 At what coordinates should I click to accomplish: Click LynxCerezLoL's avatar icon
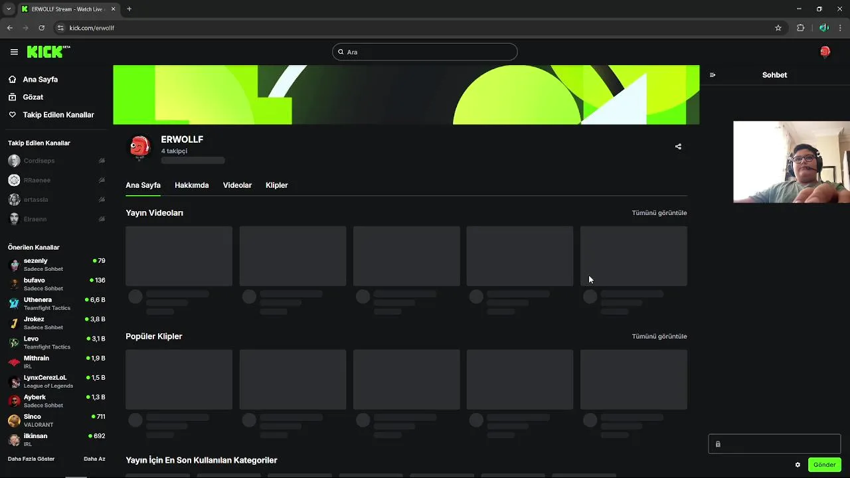coord(14,382)
